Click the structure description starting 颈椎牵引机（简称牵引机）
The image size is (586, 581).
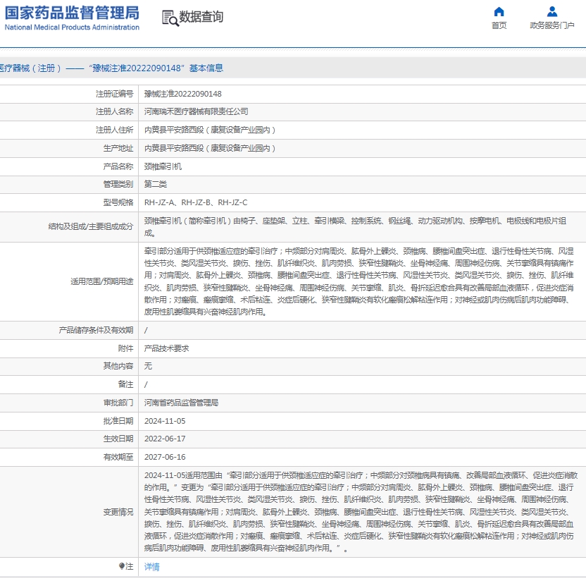[x=355, y=227]
